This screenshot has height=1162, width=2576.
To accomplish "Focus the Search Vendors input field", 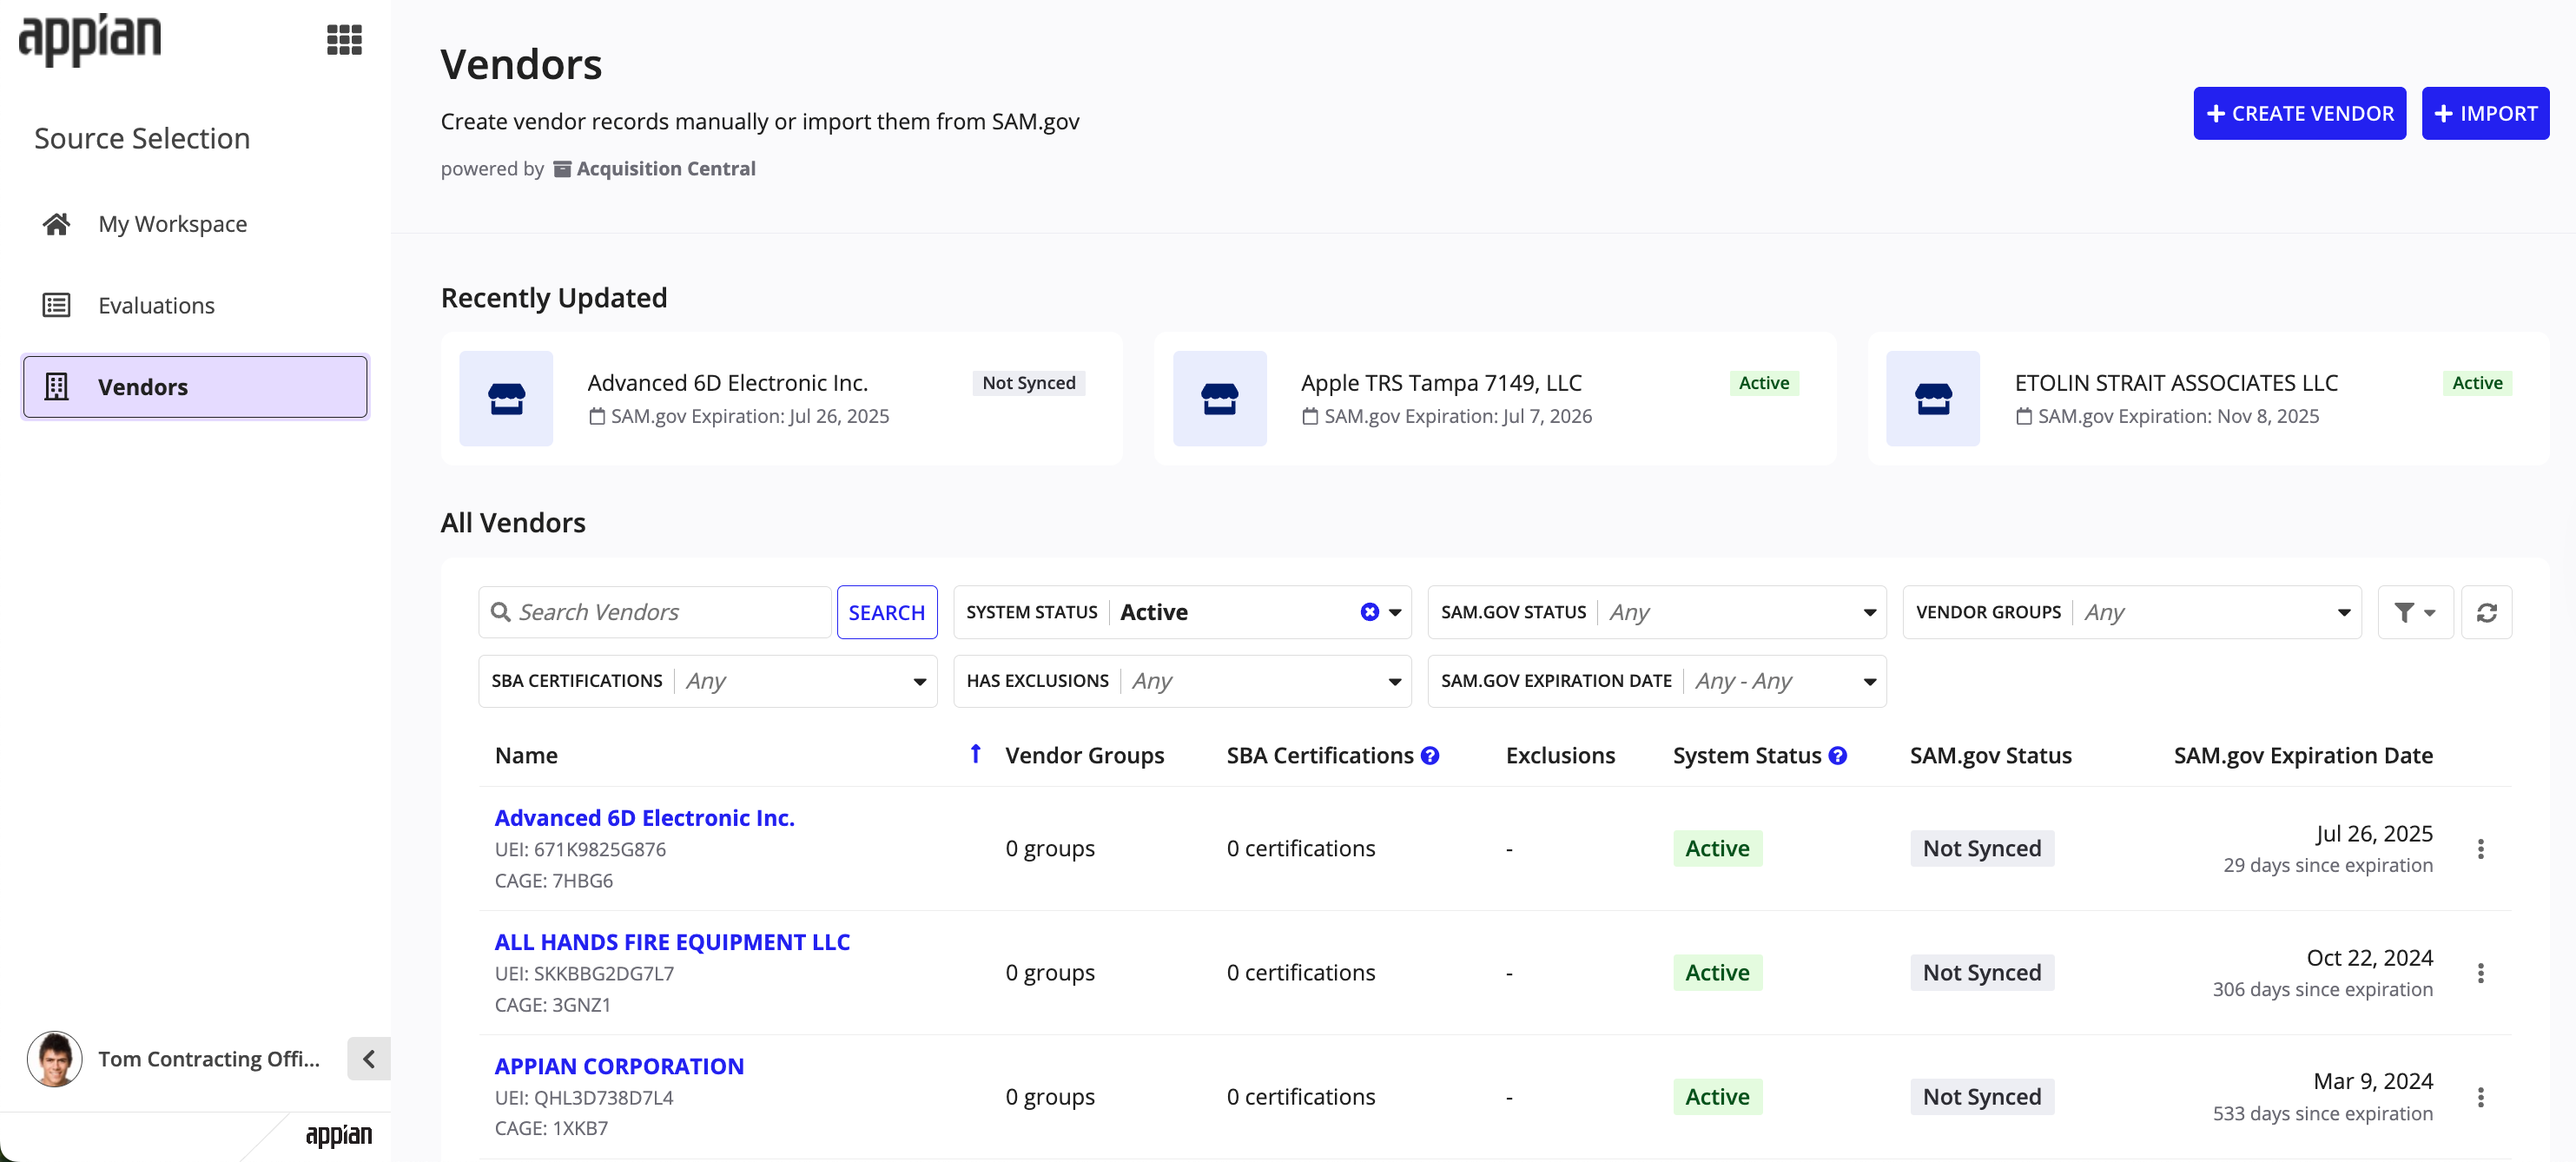I will coord(655,612).
